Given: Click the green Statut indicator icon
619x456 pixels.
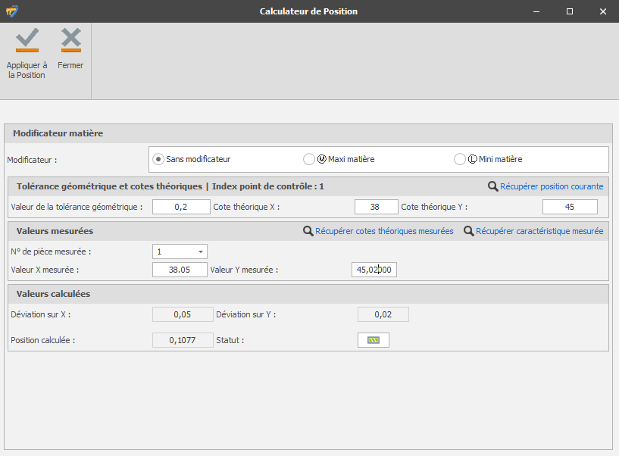Looking at the screenshot, I should [x=373, y=340].
